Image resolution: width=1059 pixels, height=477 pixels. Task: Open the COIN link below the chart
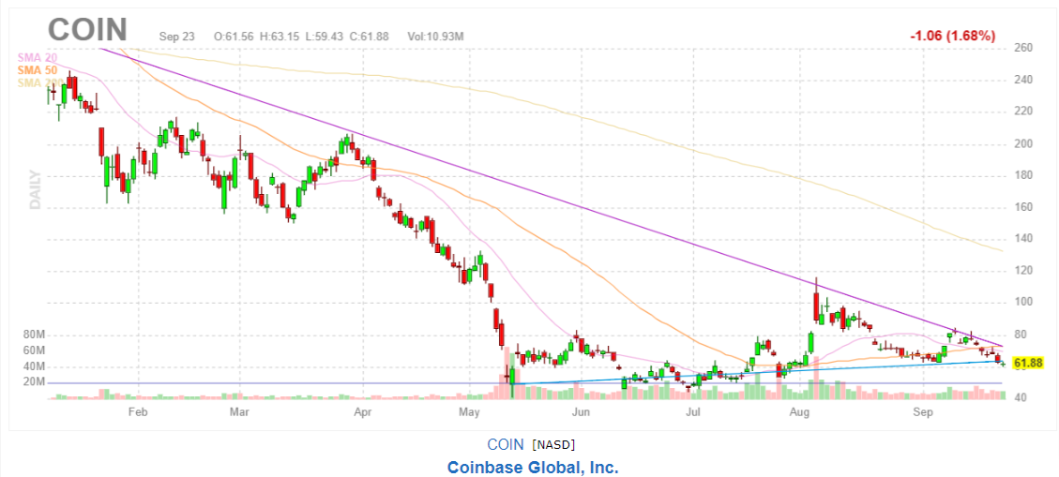[506, 443]
